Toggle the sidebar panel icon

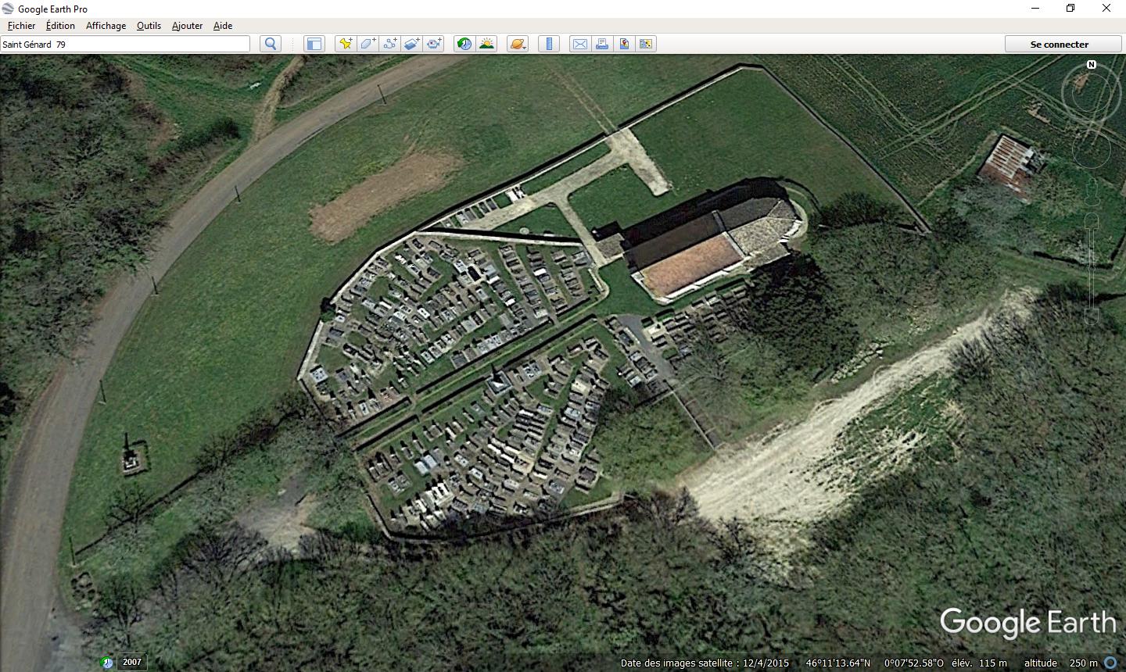[314, 44]
